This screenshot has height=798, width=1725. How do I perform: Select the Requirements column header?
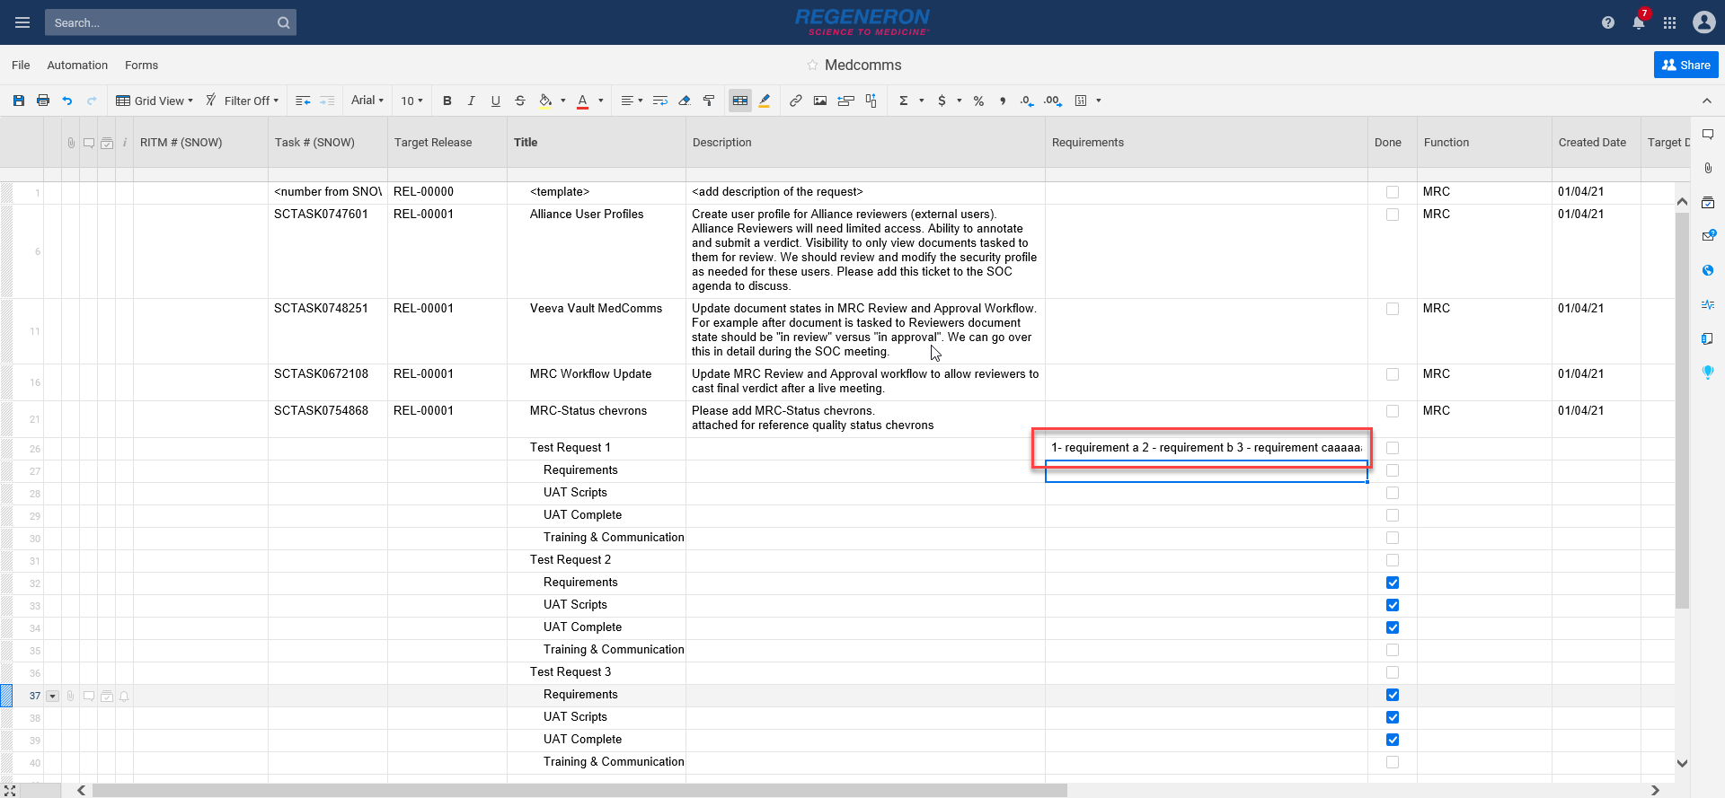(x=1207, y=142)
